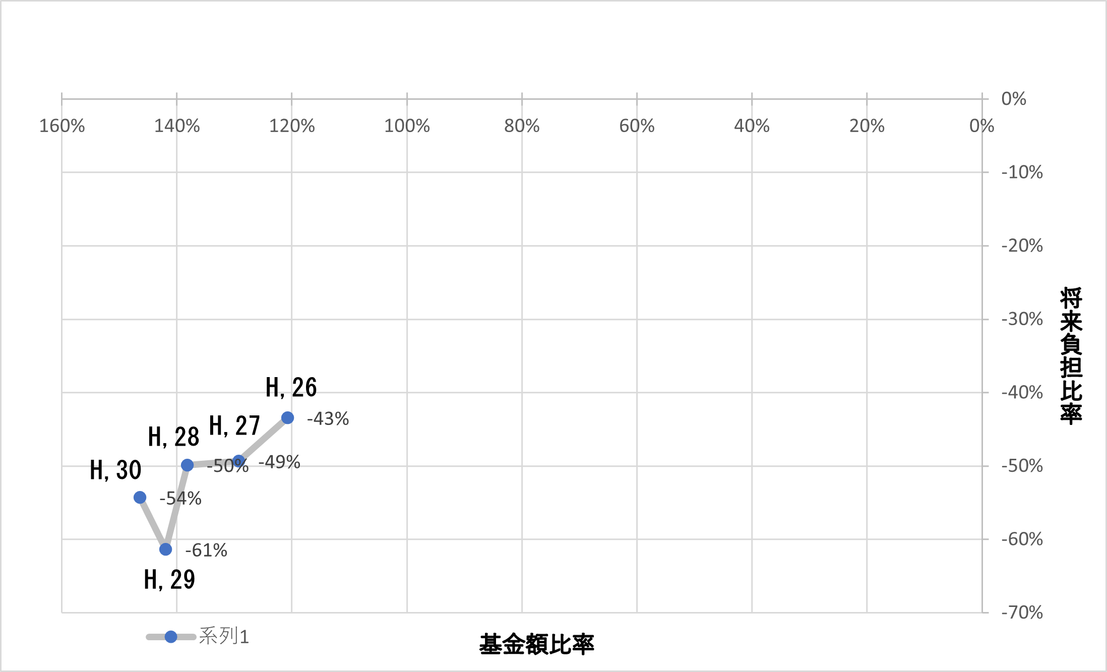The image size is (1107, 672).
Task: Select the 系列1 legend text
Action: [224, 637]
